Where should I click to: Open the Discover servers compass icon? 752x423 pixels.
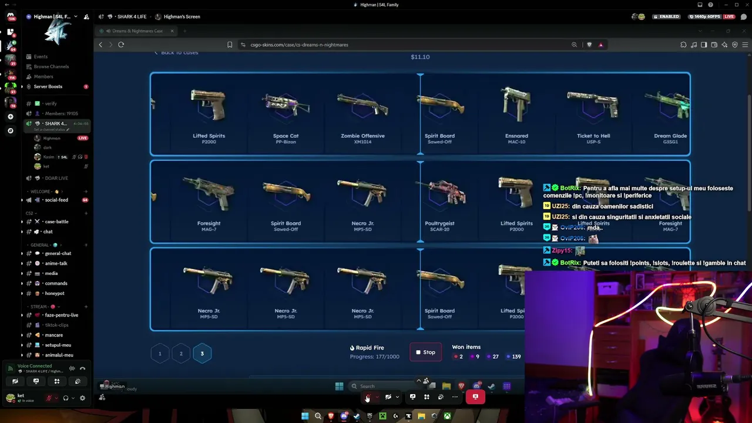(10, 130)
